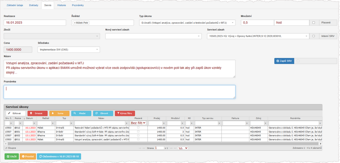Click 'Březina' in the row @001
Screen dimensions: 340x163
pos(41,132)
